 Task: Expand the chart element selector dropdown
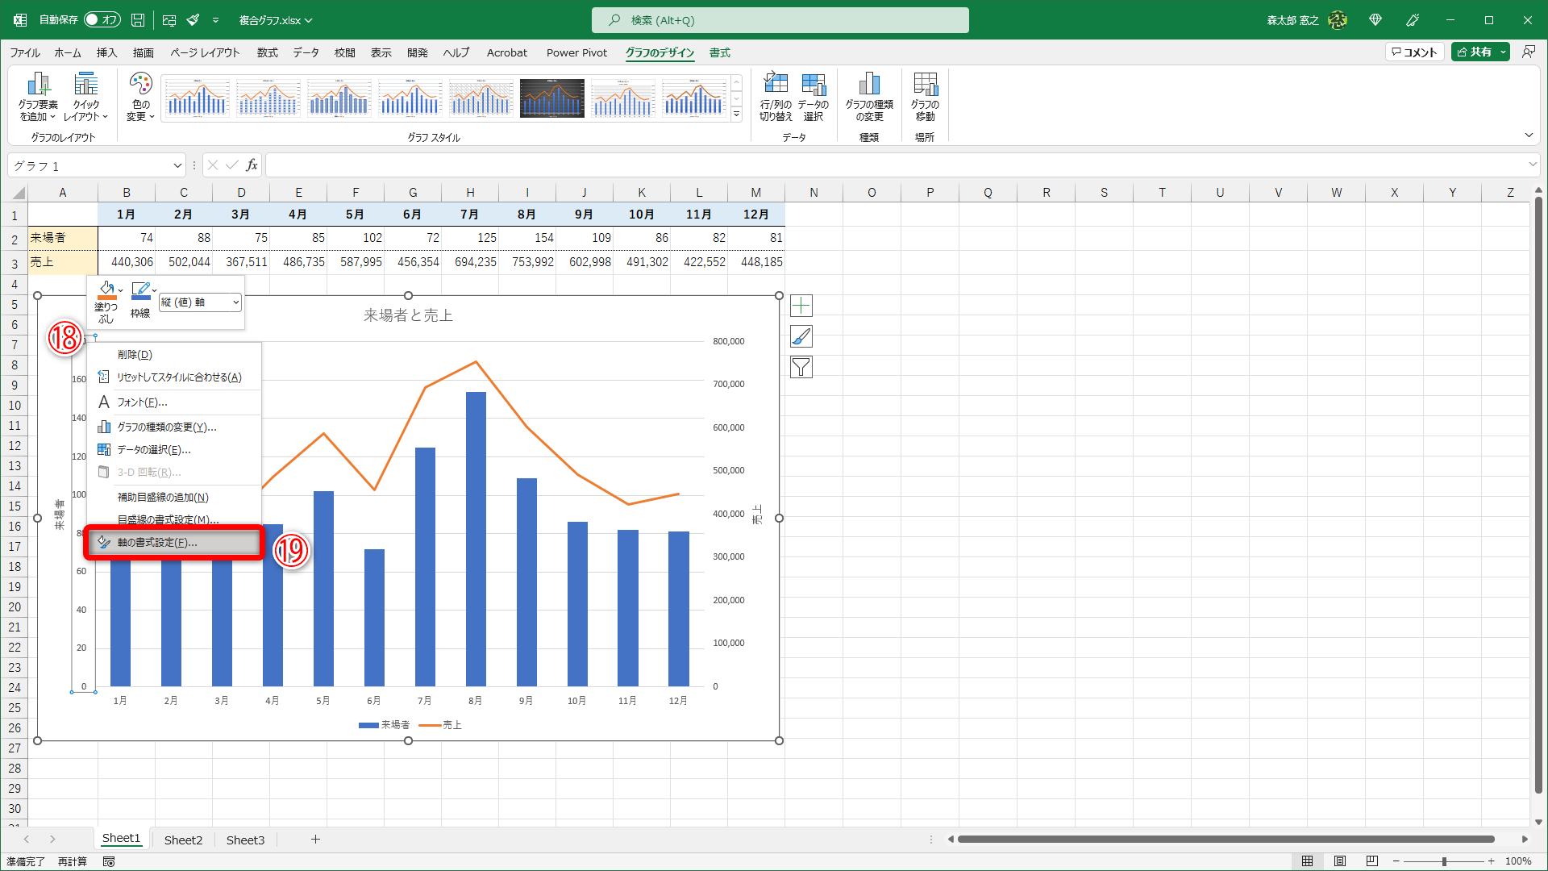click(x=235, y=302)
